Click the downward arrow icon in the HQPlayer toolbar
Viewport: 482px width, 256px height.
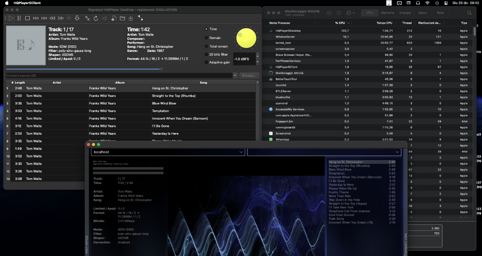[77, 18]
